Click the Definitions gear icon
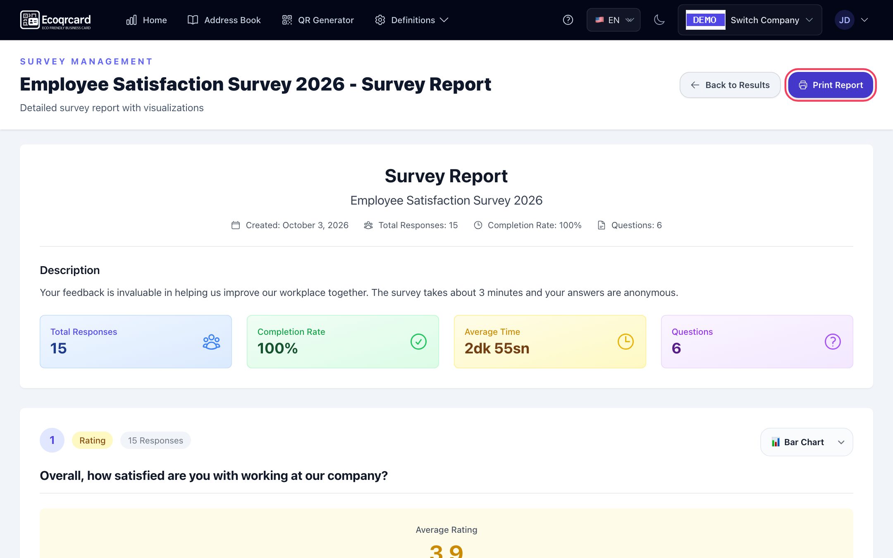 [x=380, y=20]
